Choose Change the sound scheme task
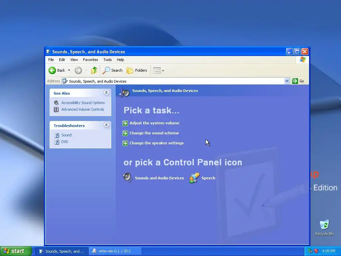 tap(154, 133)
